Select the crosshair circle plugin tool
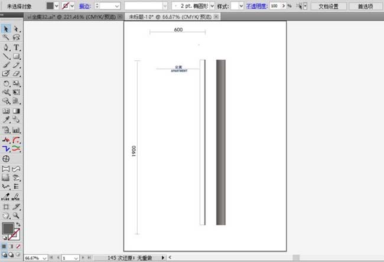Image resolution: width=384 pixels, height=262 pixels. tap(6, 159)
